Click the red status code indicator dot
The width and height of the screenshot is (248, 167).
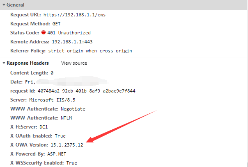pyautogui.click(x=43, y=32)
